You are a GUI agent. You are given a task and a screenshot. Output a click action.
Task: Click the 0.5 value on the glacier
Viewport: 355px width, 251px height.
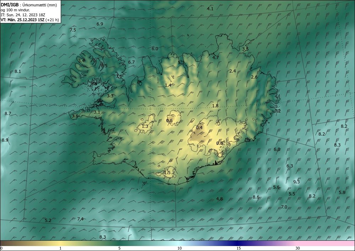tap(169, 121)
